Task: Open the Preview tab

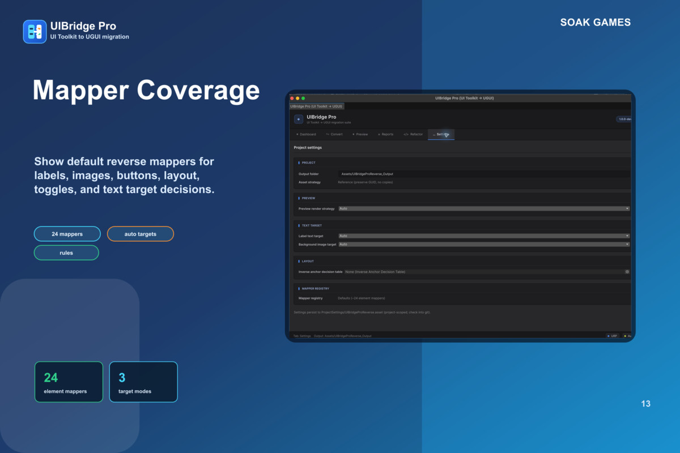Action: (360, 134)
